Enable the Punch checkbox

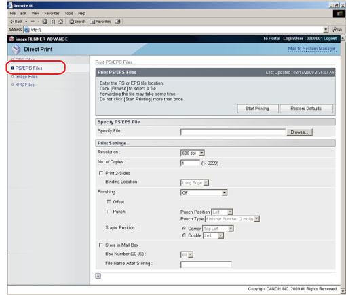[109, 212]
